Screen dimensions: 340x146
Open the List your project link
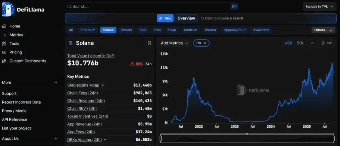[17, 128]
